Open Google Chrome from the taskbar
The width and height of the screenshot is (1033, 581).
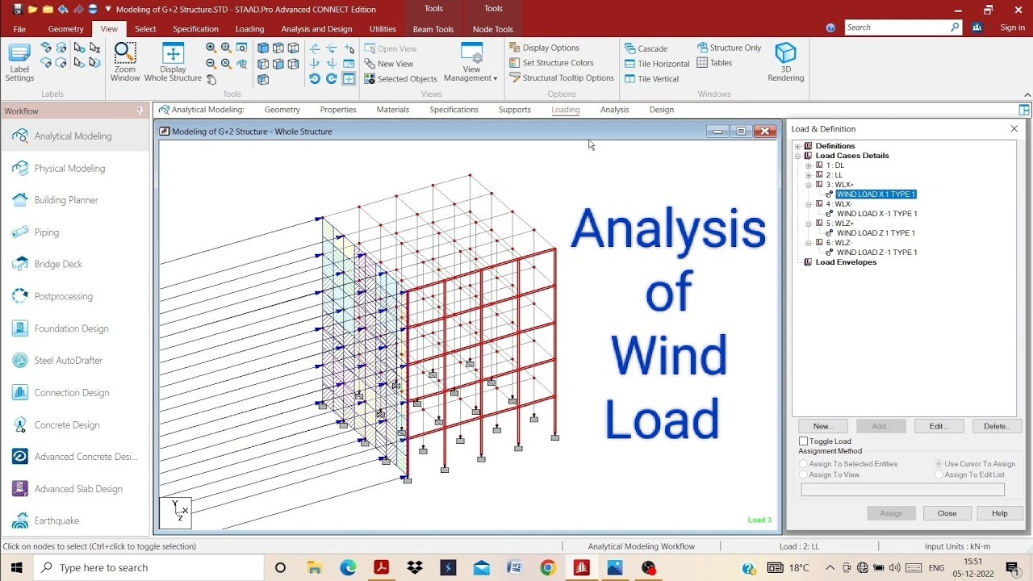[x=548, y=568]
